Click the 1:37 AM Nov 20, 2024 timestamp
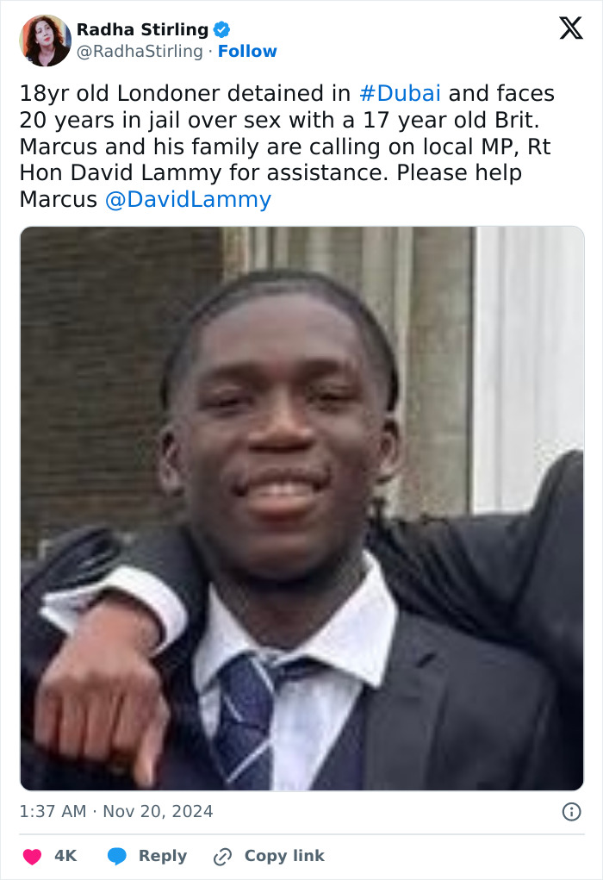This screenshot has height=880, width=603. pyautogui.click(x=116, y=812)
